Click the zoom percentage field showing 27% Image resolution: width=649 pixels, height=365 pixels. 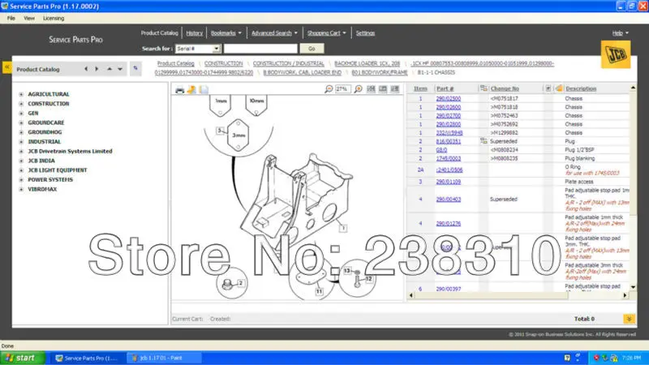pos(343,89)
